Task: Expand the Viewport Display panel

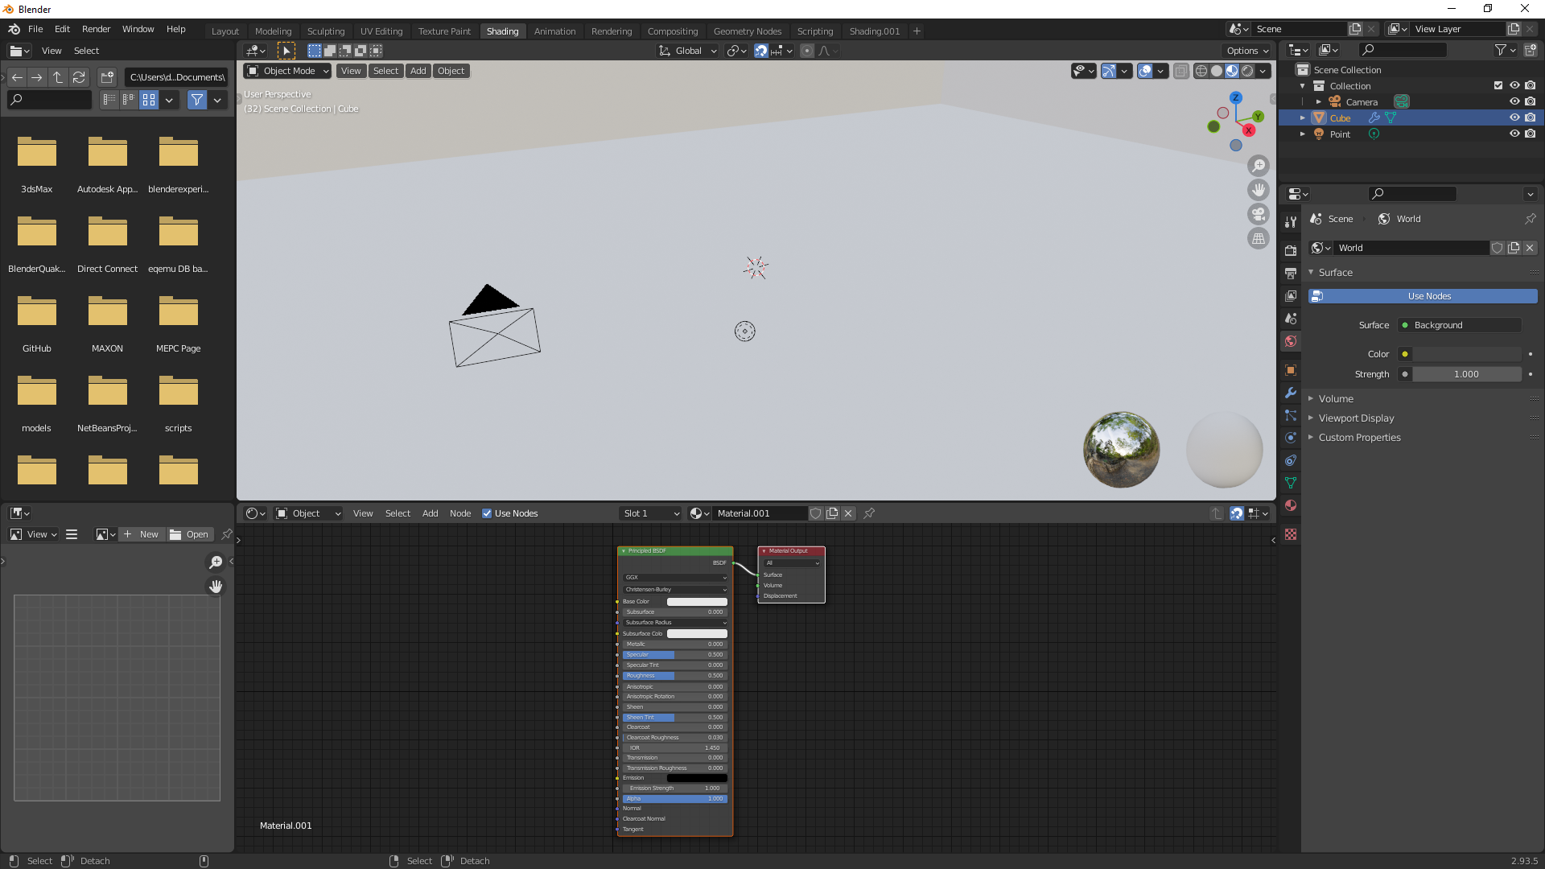Action: (x=1356, y=418)
